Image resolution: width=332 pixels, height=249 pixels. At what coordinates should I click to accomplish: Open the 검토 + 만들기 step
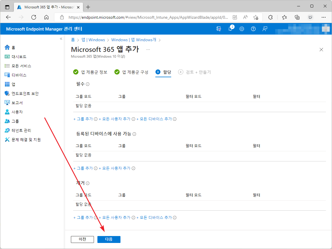tap(194, 72)
